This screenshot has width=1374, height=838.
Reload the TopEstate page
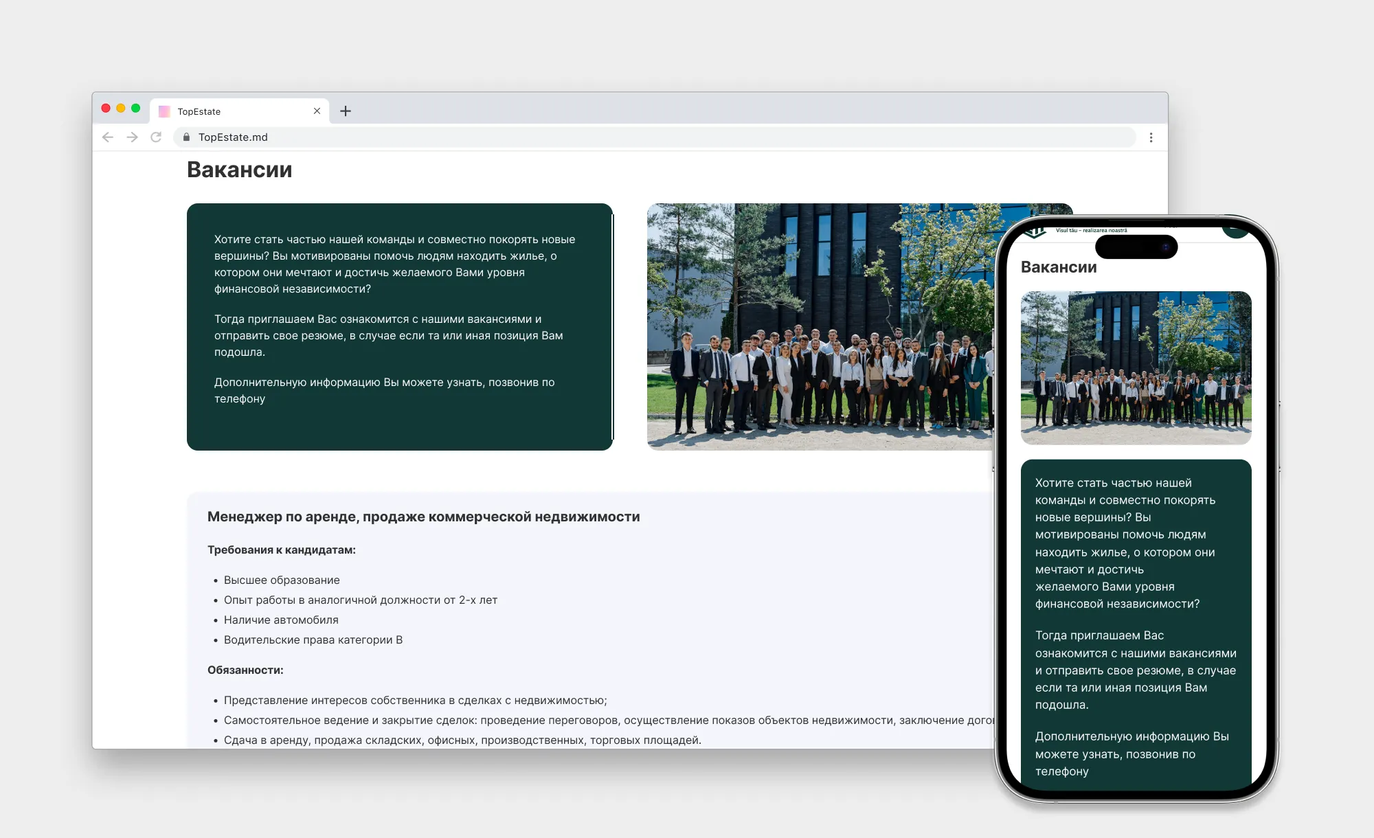click(x=156, y=137)
